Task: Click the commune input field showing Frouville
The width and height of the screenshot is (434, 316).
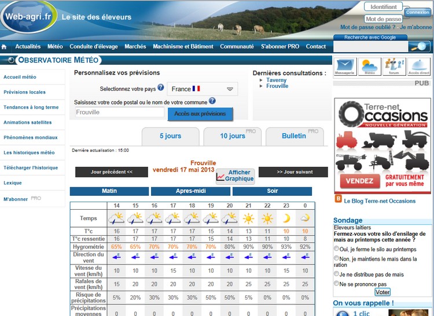Action: 120,112
